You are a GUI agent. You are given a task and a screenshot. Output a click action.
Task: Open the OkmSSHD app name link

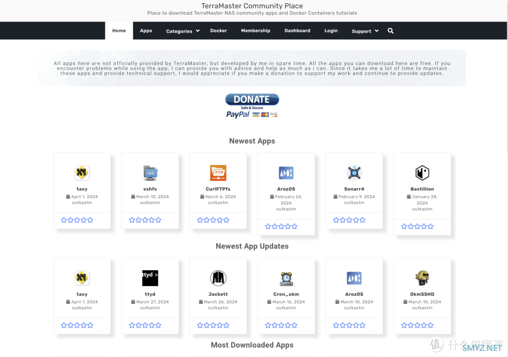click(x=422, y=294)
